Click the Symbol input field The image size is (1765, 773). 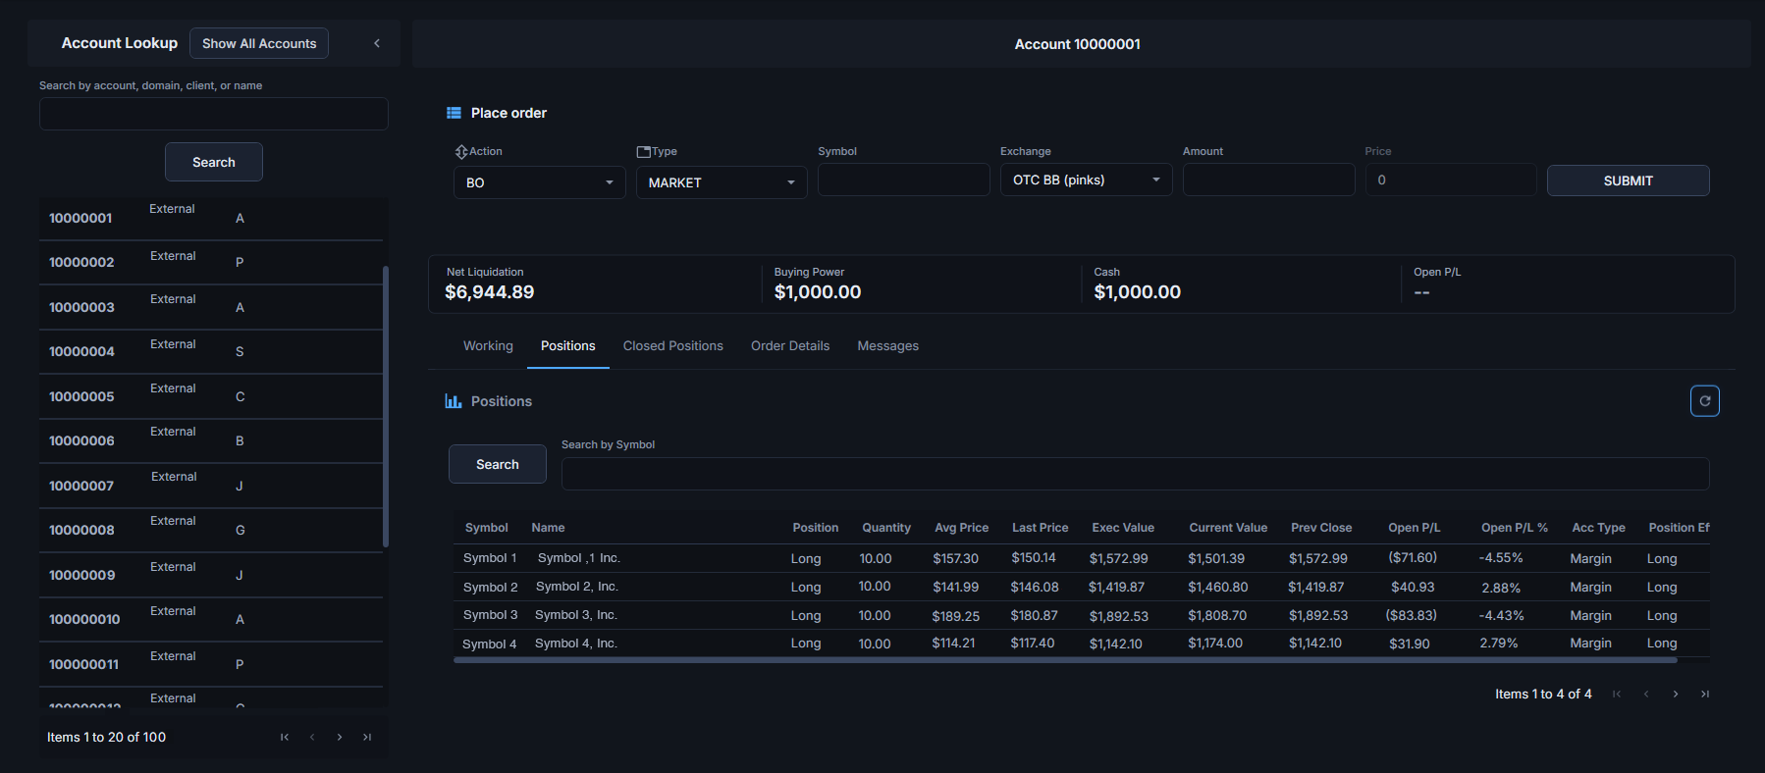tap(904, 180)
